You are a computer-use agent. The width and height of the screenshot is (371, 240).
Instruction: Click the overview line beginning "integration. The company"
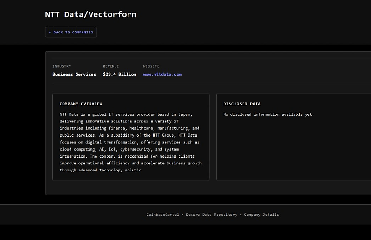pyautogui.click(x=130, y=156)
